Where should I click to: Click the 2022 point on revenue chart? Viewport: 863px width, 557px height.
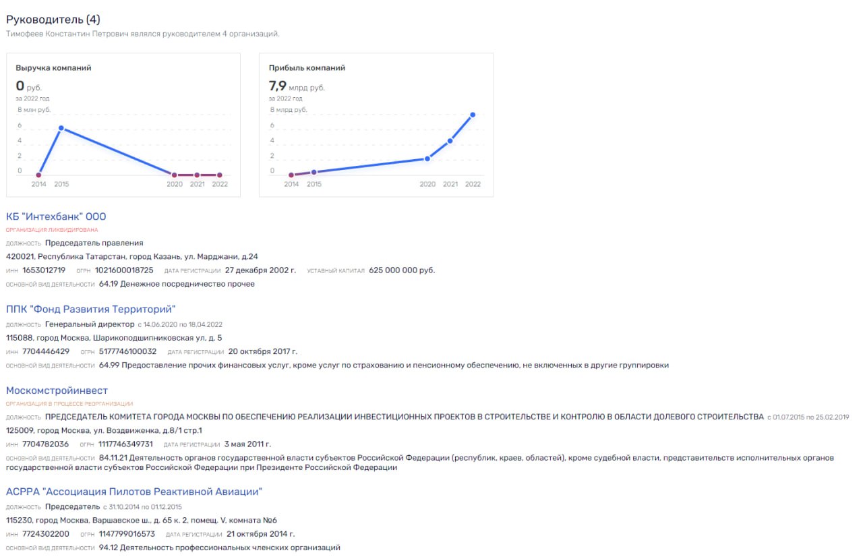[219, 175]
